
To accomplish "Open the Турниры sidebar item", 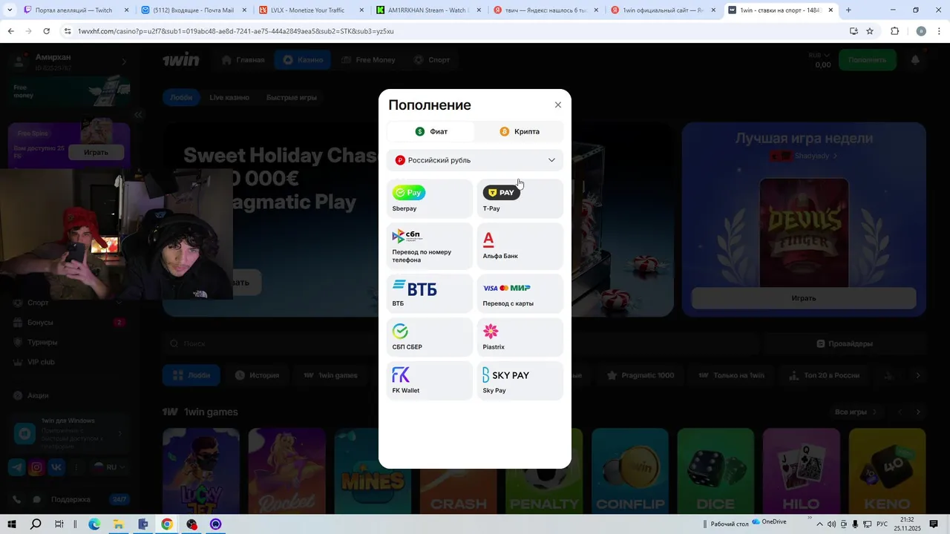I will click(x=69, y=343).
